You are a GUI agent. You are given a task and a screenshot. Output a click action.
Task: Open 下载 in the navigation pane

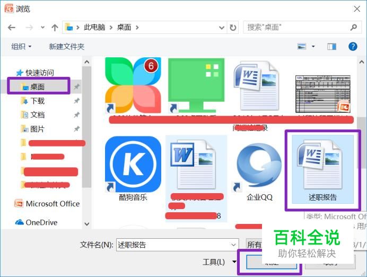[x=33, y=101]
